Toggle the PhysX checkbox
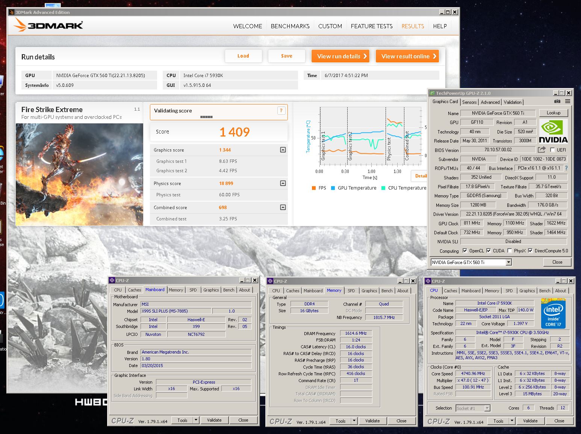The height and width of the screenshot is (434, 581). point(510,250)
